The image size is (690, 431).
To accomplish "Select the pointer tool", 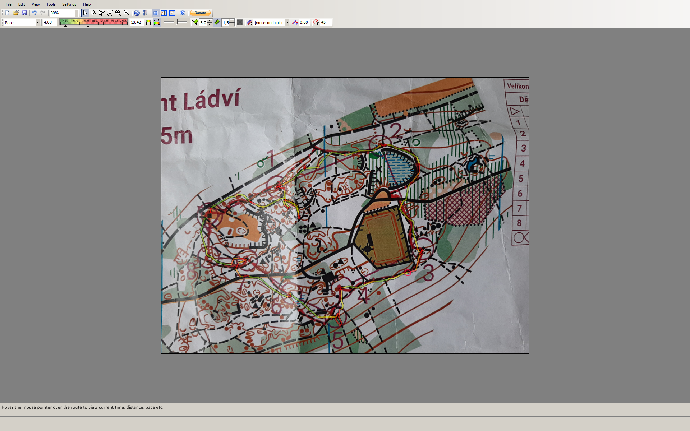I will point(85,13).
